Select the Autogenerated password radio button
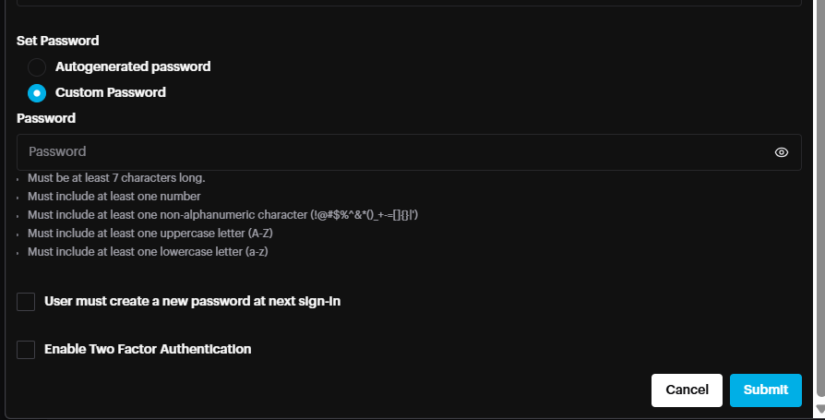 pos(37,67)
